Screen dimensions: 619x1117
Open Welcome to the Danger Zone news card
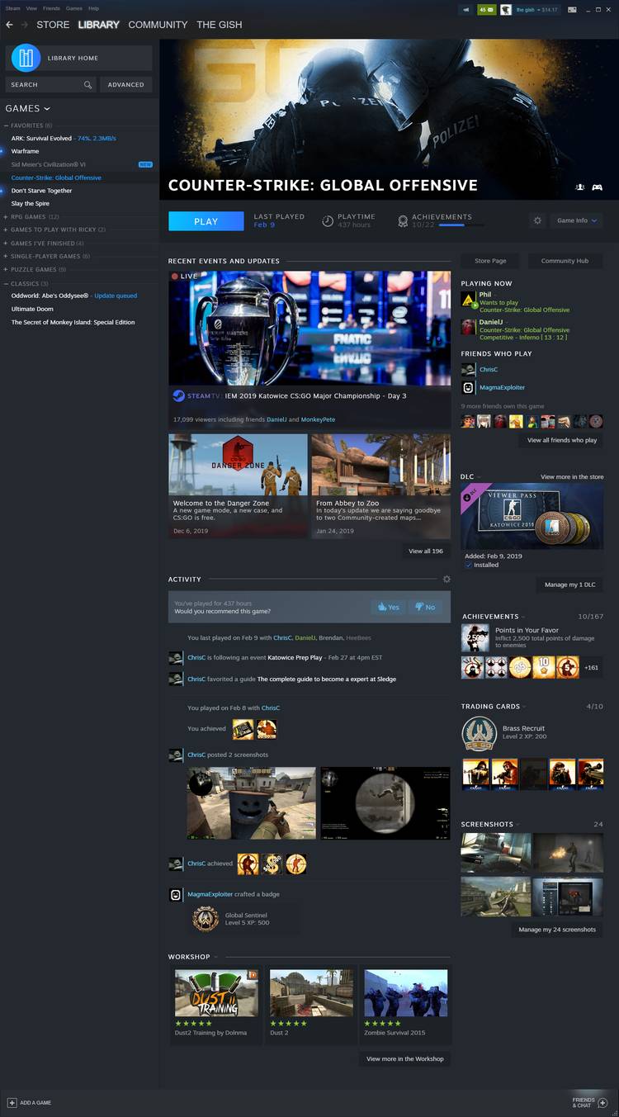[x=239, y=486]
